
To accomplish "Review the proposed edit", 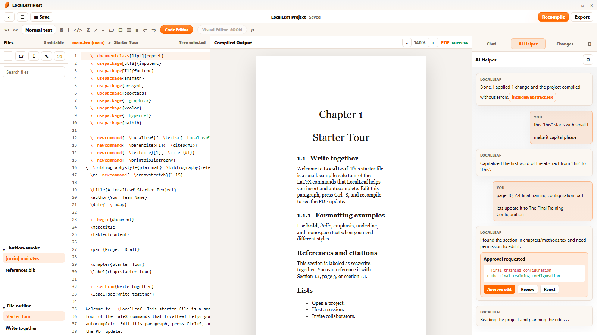I will tap(528, 289).
